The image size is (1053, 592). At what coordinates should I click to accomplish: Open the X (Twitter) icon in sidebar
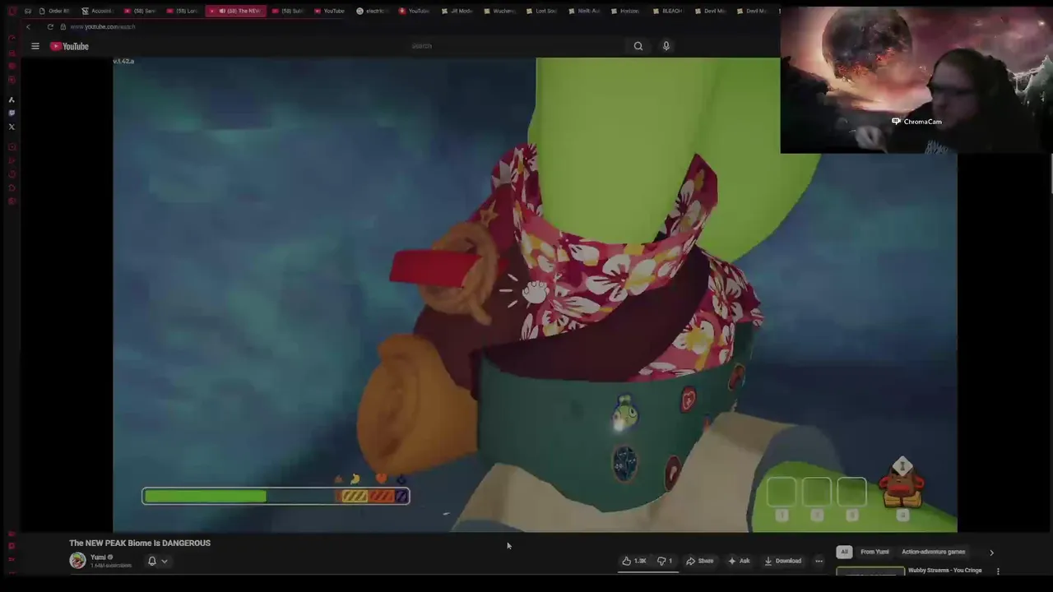click(x=12, y=127)
